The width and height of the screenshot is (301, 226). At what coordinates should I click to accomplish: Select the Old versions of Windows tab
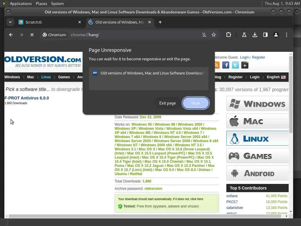[x=120, y=22]
